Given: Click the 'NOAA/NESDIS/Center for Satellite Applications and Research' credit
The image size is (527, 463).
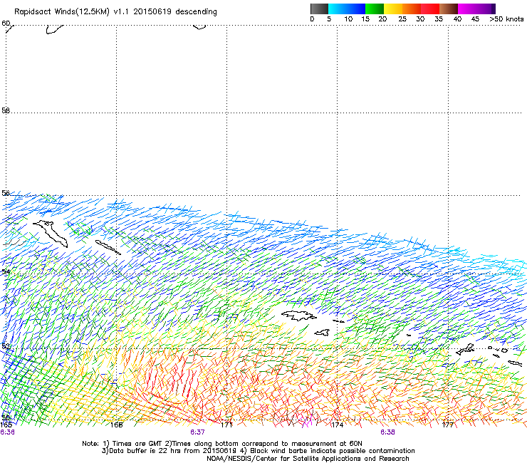Looking at the screenshot, I should [x=308, y=459].
